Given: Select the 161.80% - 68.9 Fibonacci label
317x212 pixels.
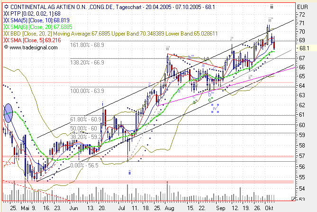Looking at the screenshot, I should [87, 45].
